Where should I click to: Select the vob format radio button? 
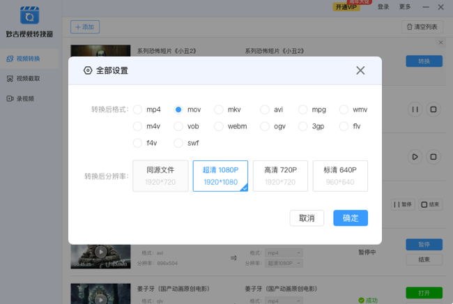178,126
